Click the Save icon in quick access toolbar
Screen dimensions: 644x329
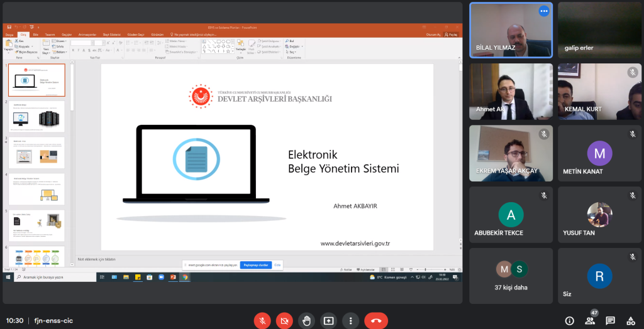(x=9, y=27)
